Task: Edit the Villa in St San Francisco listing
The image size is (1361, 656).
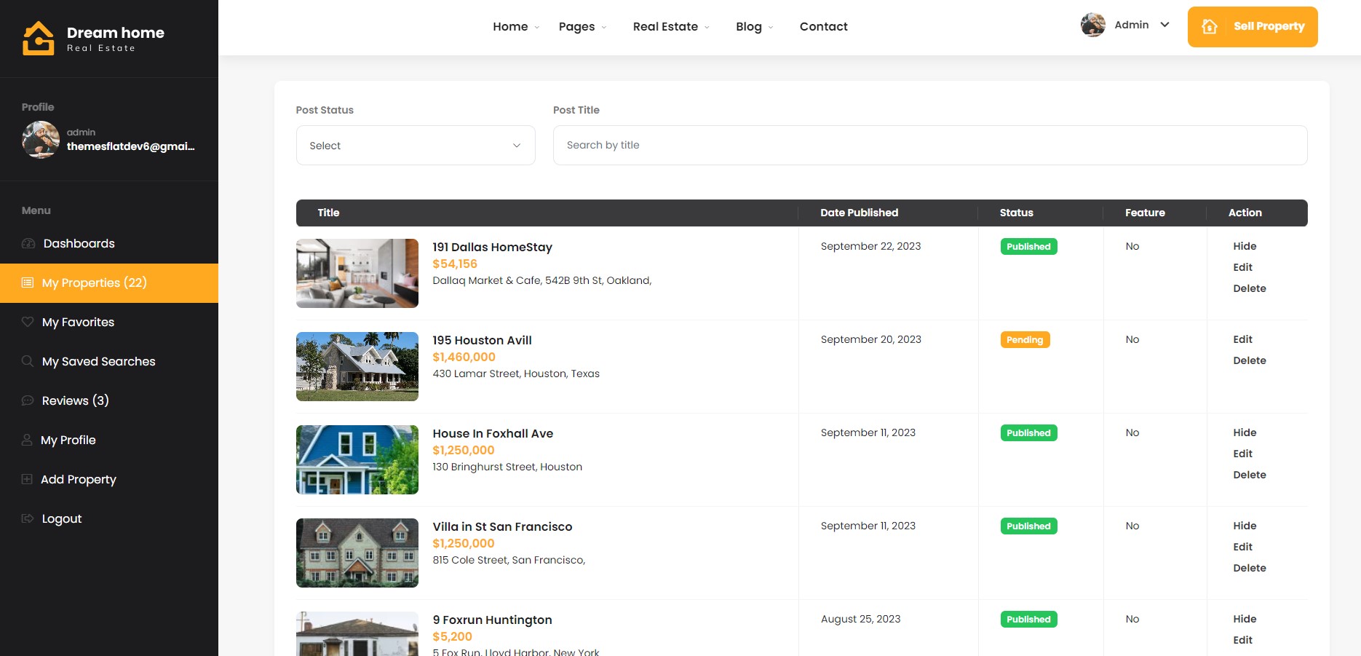Action: [x=1242, y=547]
